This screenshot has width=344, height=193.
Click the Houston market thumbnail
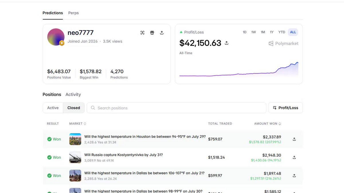coord(75,139)
